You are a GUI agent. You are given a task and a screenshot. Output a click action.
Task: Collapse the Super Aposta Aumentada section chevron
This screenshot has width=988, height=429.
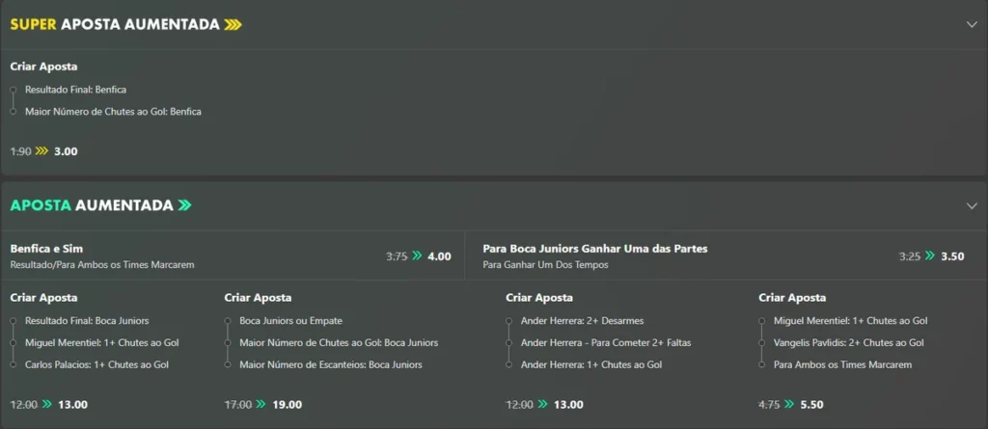(971, 24)
